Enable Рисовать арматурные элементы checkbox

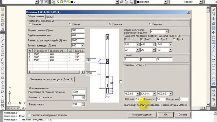(x=29, y=115)
